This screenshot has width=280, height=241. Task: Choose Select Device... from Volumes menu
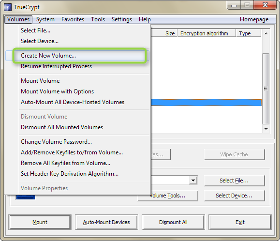pos(77,41)
